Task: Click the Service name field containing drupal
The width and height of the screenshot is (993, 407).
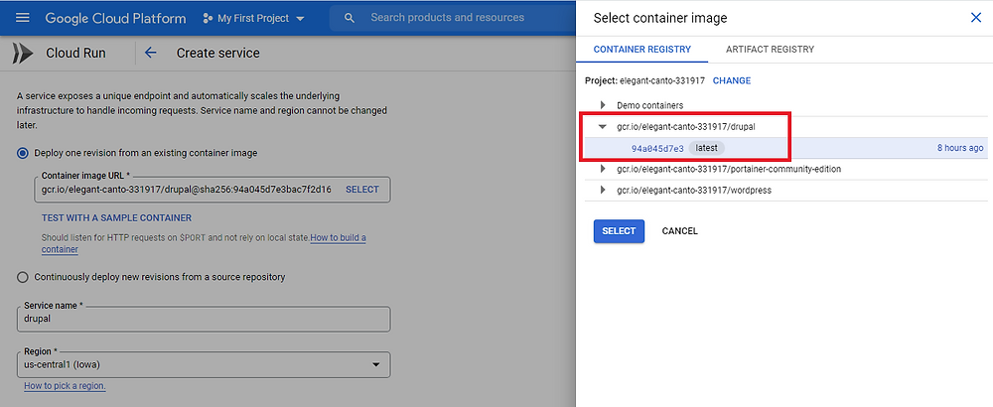Action: 204,319
